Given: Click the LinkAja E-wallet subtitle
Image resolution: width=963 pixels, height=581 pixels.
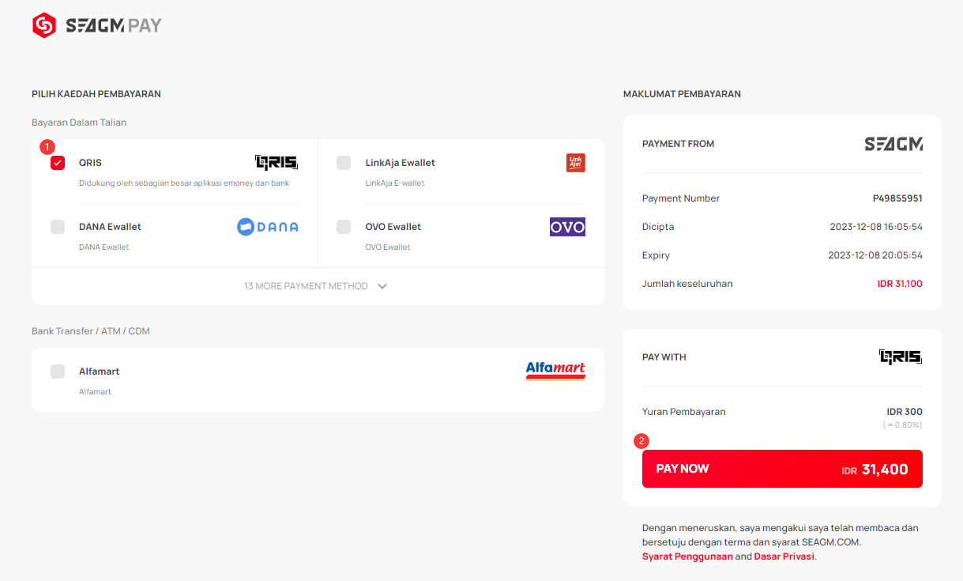Looking at the screenshot, I should pos(395,183).
